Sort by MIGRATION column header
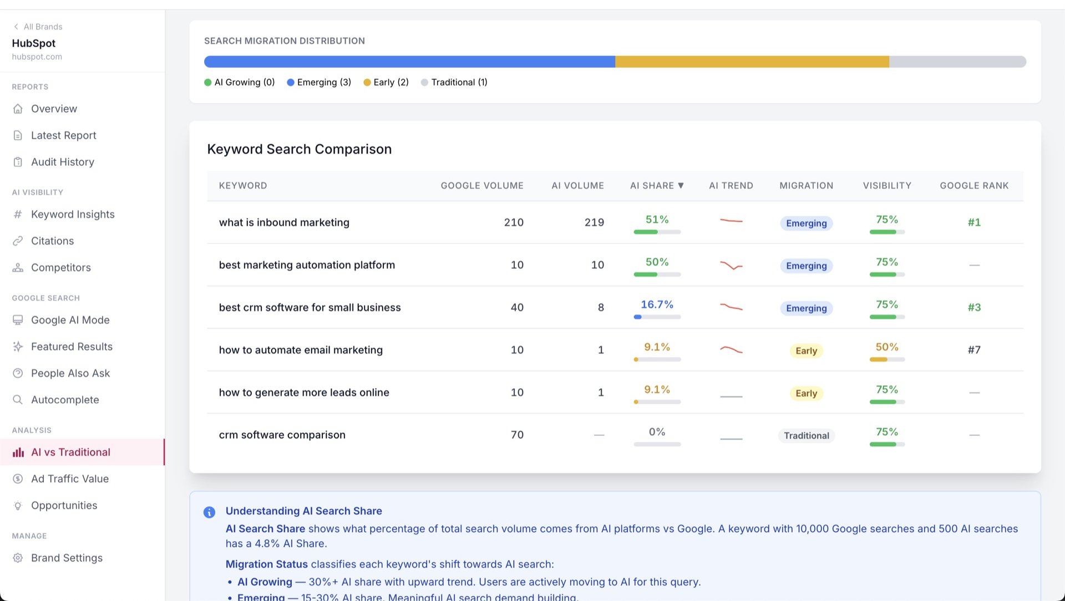This screenshot has width=1065, height=601. click(806, 186)
